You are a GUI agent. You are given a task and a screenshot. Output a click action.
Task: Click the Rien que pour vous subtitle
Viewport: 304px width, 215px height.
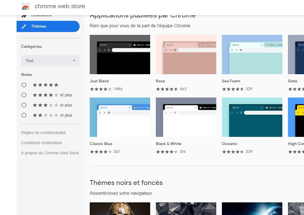140,26
